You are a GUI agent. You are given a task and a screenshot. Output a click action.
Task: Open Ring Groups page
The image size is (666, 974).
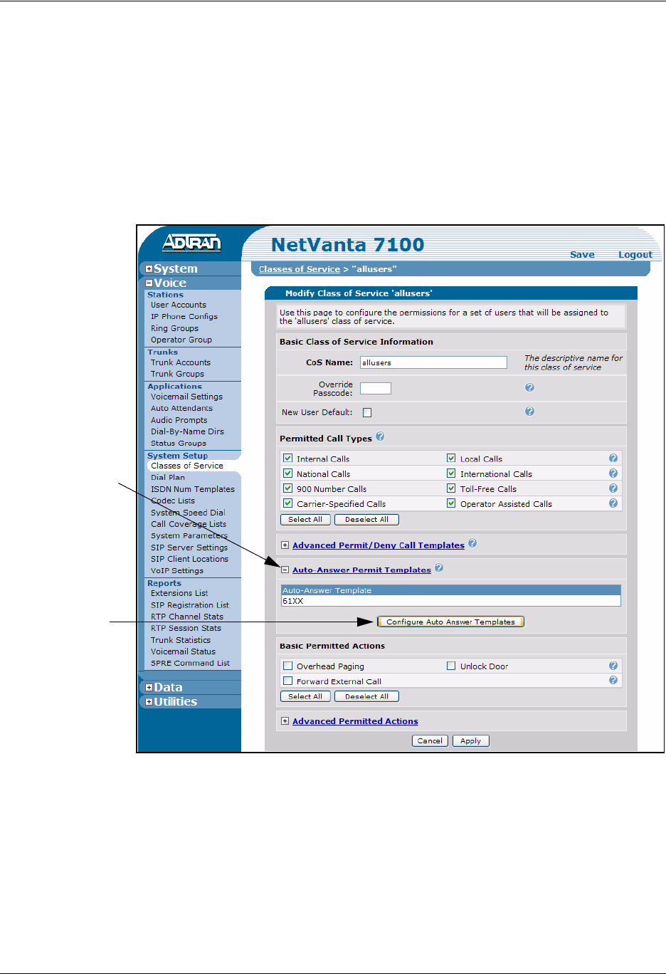pyautogui.click(x=174, y=328)
